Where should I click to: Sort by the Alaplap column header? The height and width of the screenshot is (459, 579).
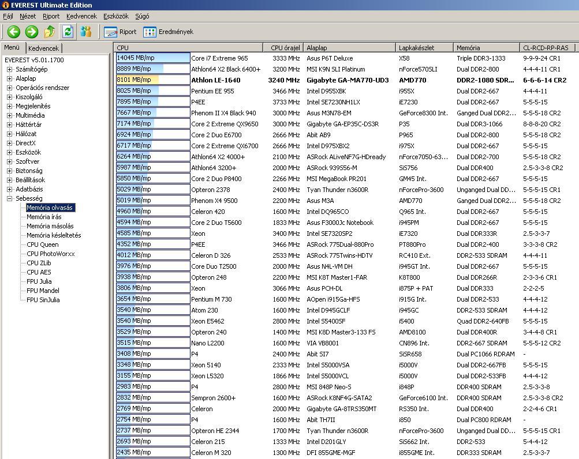349,48
